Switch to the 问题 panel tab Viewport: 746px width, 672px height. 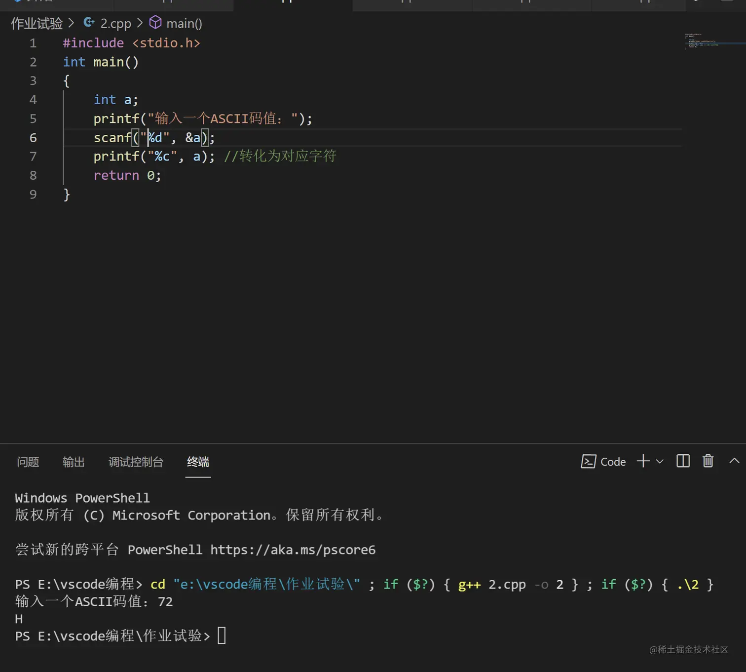click(x=28, y=462)
